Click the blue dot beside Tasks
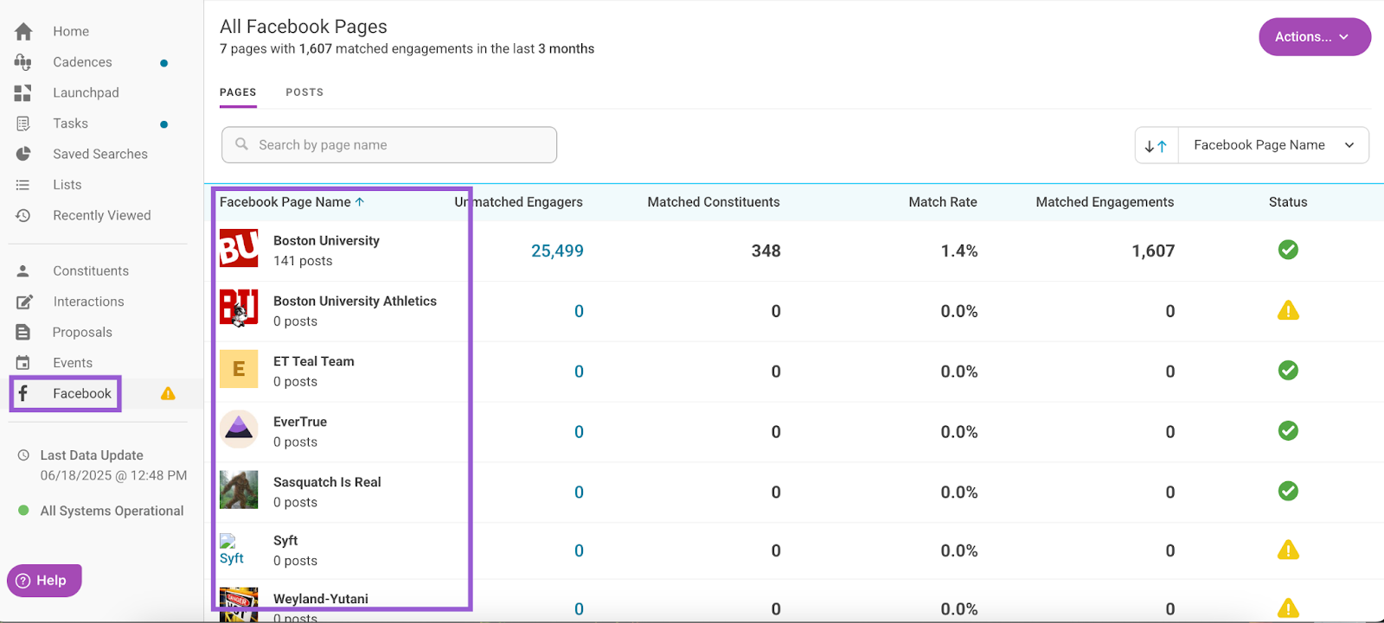 [x=163, y=124]
